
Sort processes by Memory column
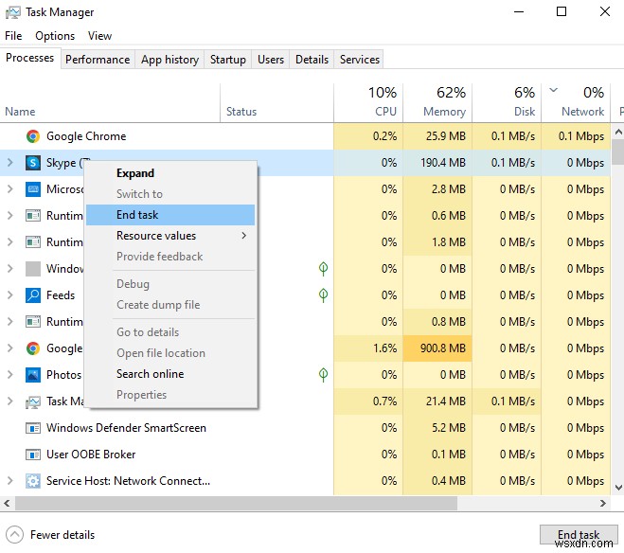coord(444,111)
